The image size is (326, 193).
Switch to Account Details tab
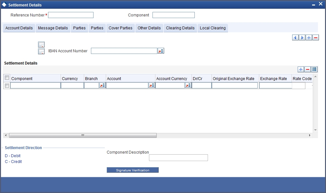coord(19,28)
